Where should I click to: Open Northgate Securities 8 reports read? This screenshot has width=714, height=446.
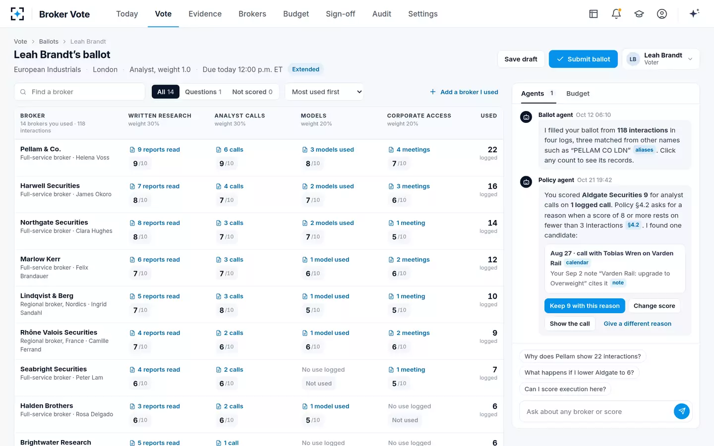point(155,223)
